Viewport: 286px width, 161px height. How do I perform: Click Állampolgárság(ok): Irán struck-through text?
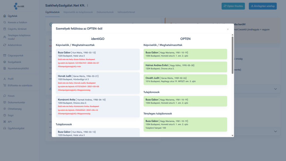pos(69,66)
